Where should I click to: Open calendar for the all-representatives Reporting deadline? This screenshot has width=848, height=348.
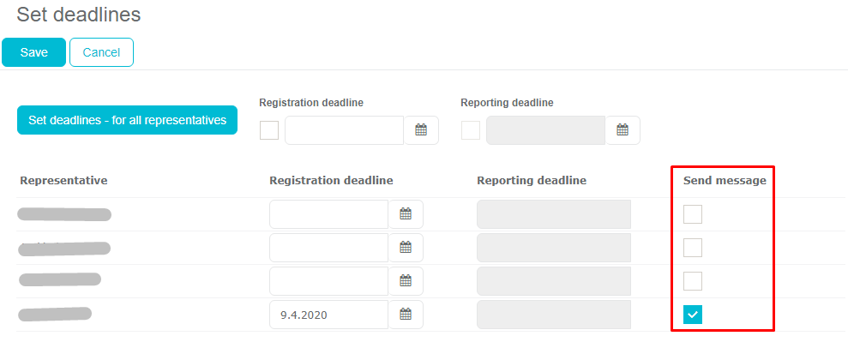click(x=622, y=130)
